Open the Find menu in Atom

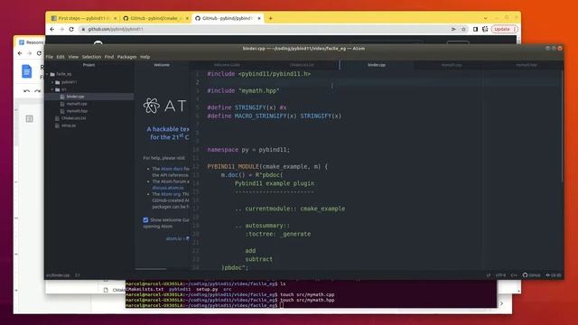[x=109, y=57]
